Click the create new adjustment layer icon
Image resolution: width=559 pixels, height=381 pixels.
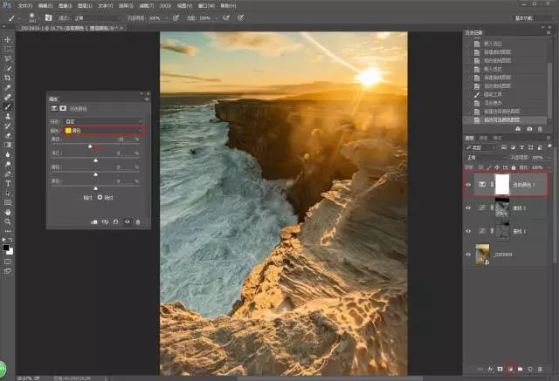[x=508, y=370]
